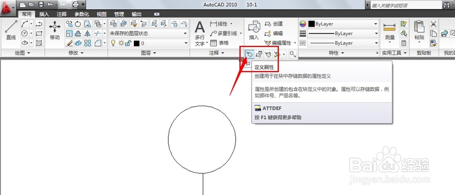Open the QuickCalc calculator icon
This screenshot has height=195, width=455.
[404, 43]
